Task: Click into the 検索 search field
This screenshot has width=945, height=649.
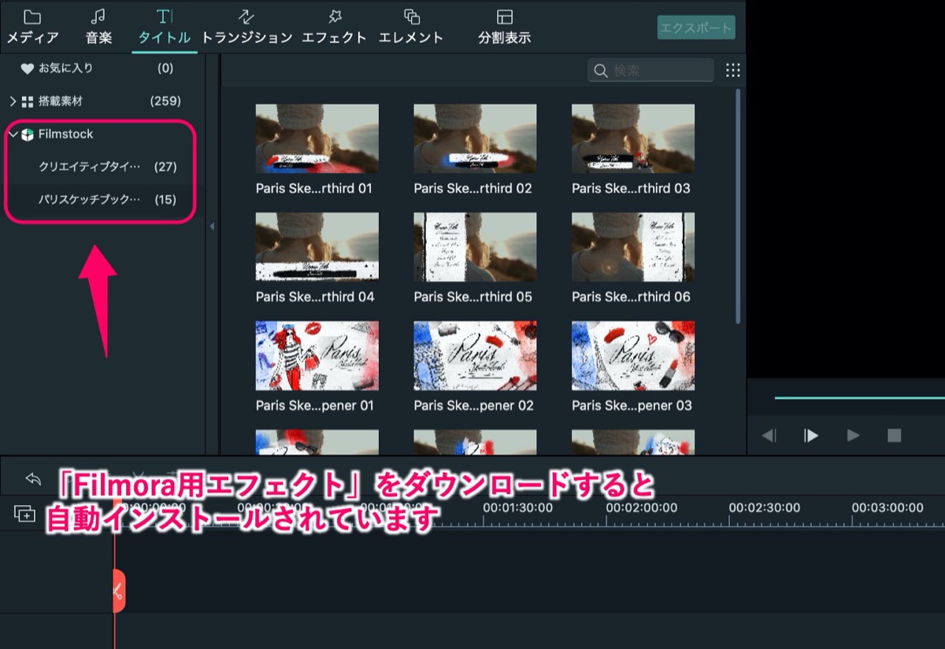Action: pos(650,70)
